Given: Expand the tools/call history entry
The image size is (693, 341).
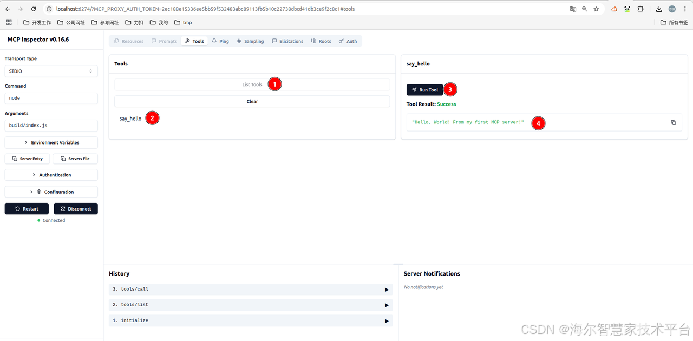Looking at the screenshot, I should [386, 290].
